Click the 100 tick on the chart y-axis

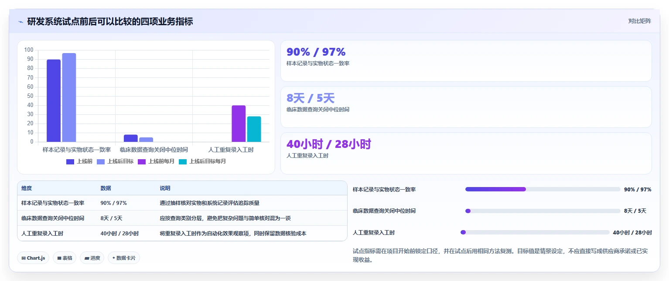click(29, 50)
